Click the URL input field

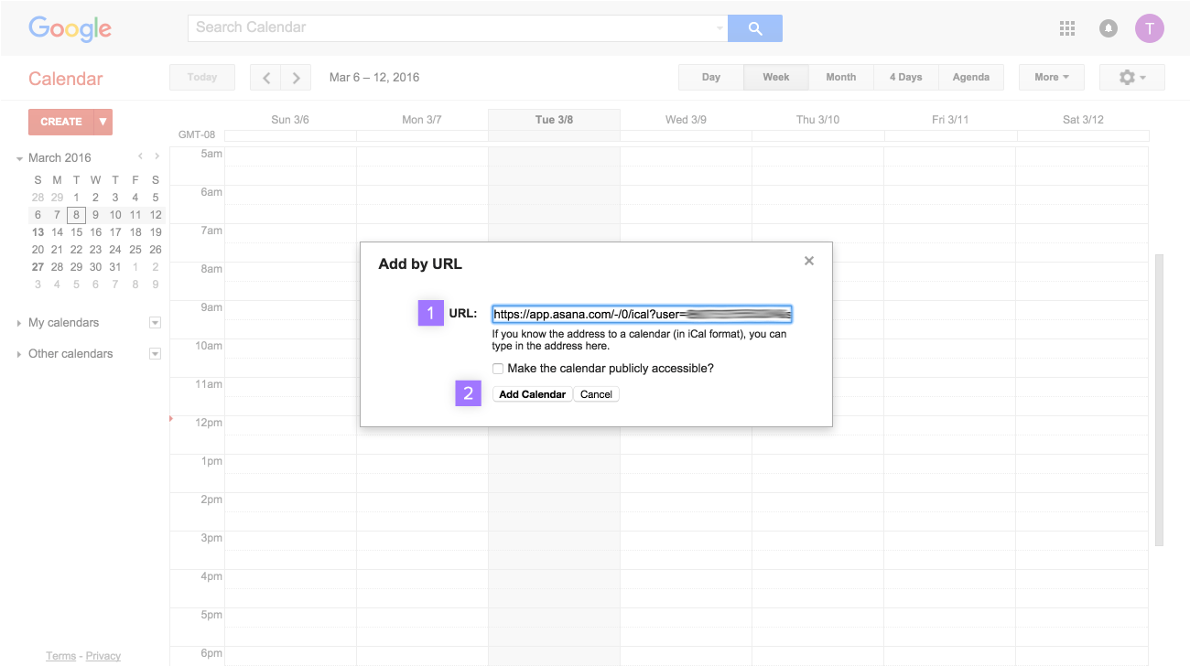click(x=642, y=315)
